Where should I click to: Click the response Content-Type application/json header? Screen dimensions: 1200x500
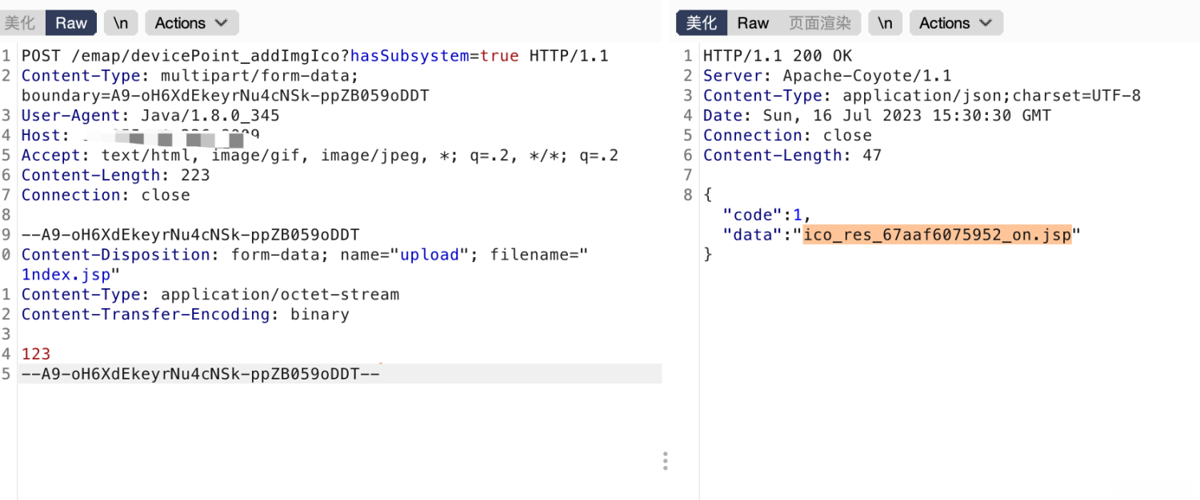click(922, 96)
